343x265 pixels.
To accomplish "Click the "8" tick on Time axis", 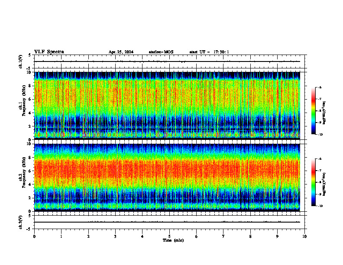I will coord(250,236).
